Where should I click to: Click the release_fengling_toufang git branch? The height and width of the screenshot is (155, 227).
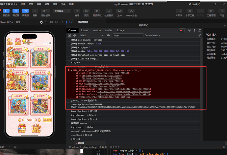[x=83, y=147]
